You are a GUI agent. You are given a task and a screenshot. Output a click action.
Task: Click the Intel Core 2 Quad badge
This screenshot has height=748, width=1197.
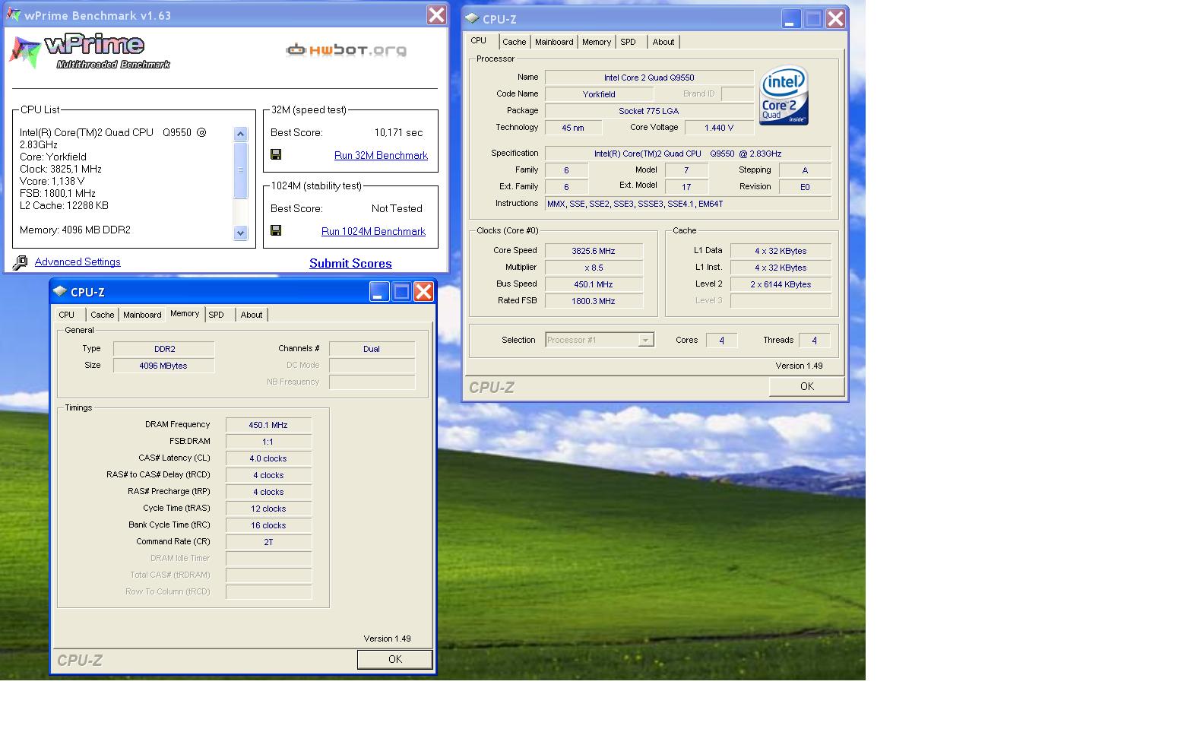click(x=784, y=95)
